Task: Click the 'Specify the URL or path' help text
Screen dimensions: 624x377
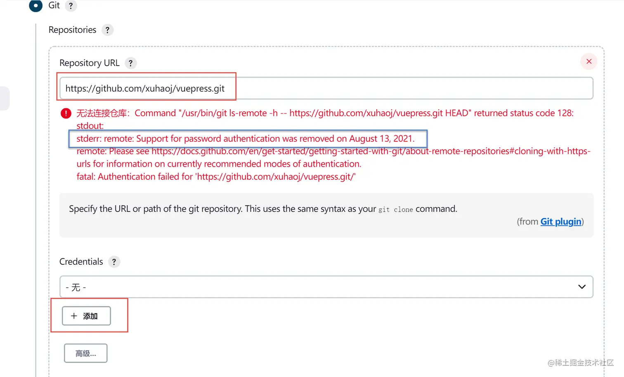Action: (263, 209)
